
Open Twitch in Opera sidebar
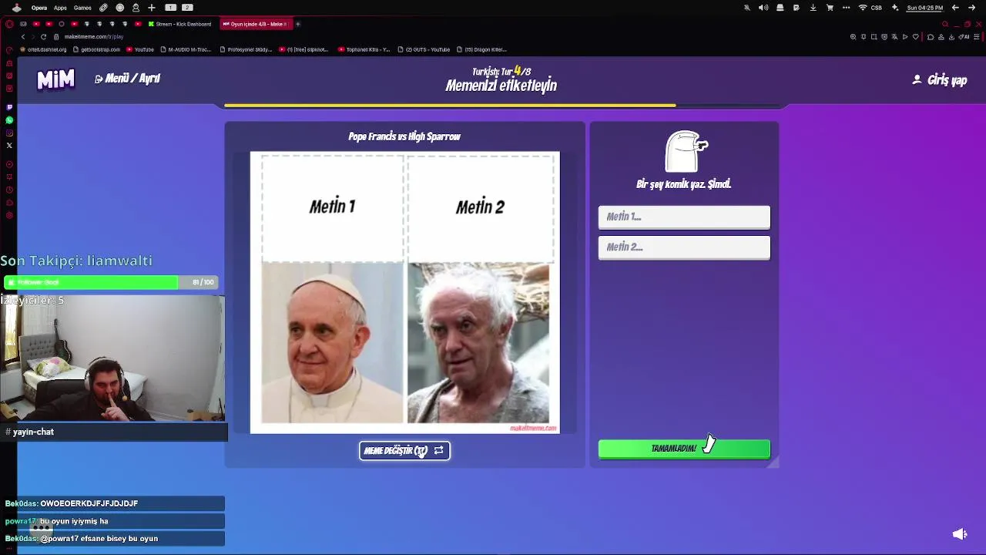click(x=9, y=107)
